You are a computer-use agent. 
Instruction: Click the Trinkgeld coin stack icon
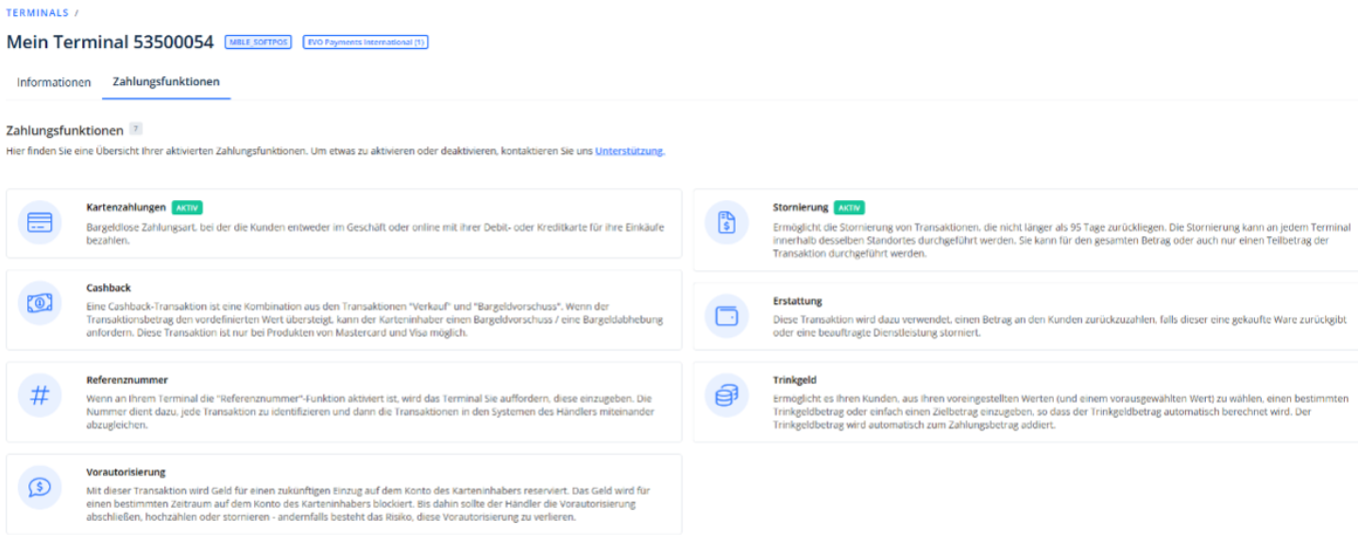(726, 396)
